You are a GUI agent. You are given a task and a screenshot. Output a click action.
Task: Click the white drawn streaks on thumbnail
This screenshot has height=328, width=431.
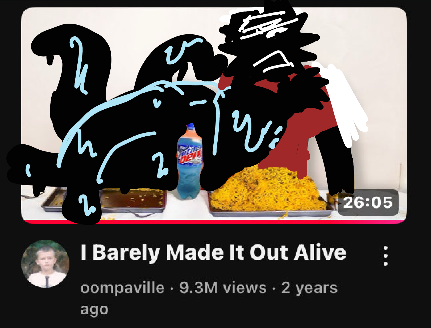tap(346, 106)
